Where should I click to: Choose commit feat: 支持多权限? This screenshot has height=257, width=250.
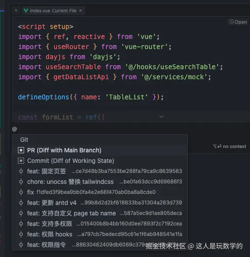100,224
